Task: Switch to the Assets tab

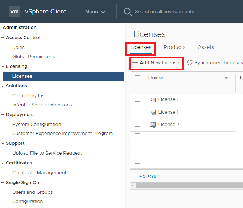Action: coord(206,47)
